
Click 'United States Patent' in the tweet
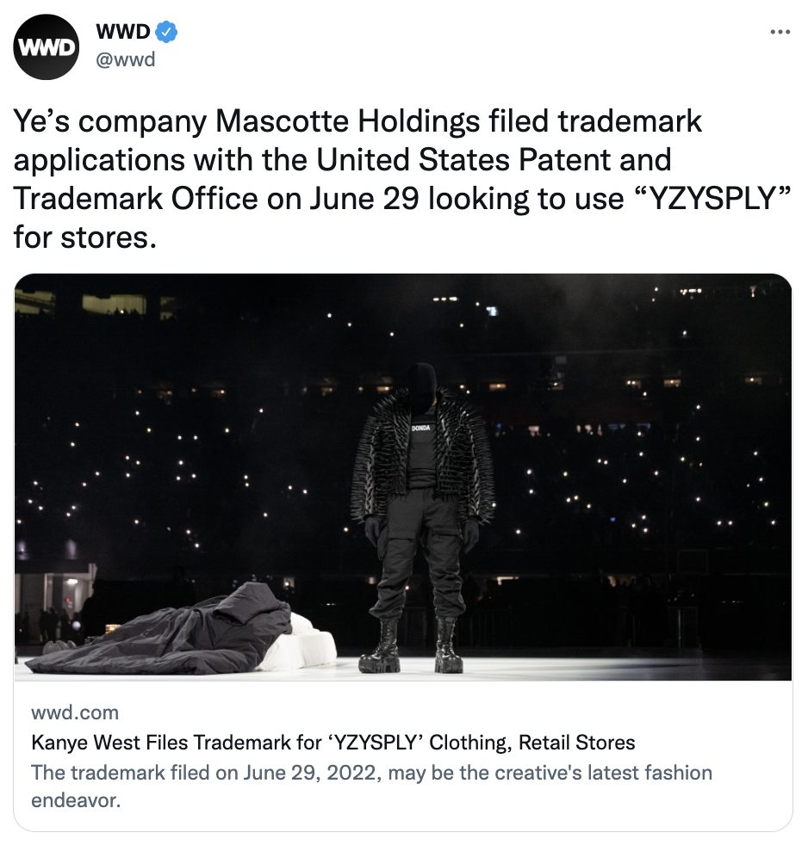point(463,159)
